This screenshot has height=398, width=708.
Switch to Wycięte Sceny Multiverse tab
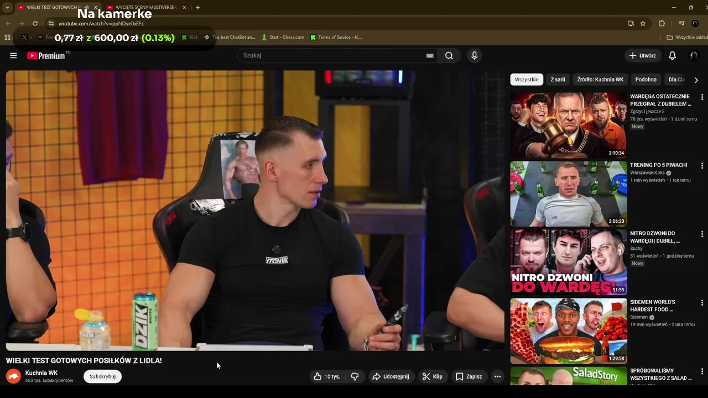tap(145, 7)
